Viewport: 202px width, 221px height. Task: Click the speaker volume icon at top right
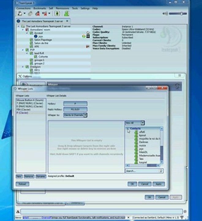pyautogui.click(x=165, y=14)
